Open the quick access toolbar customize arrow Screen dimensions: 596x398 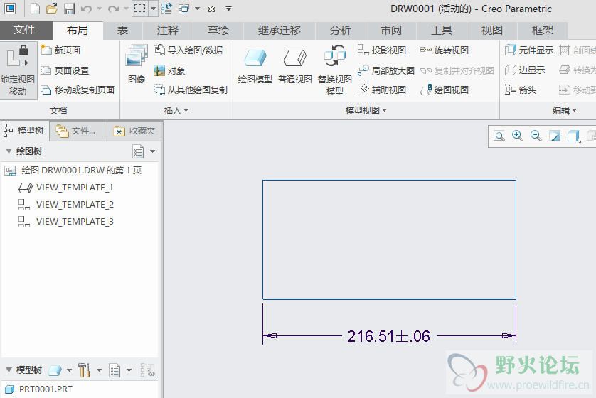click(x=228, y=9)
